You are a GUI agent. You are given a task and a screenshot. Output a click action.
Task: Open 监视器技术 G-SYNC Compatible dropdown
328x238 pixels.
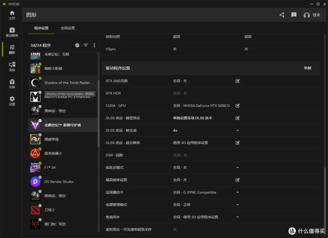point(237,192)
